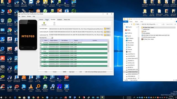177x99 pixels.
Task: Open Cortana search on the taskbar
Action: tap(6, 98)
